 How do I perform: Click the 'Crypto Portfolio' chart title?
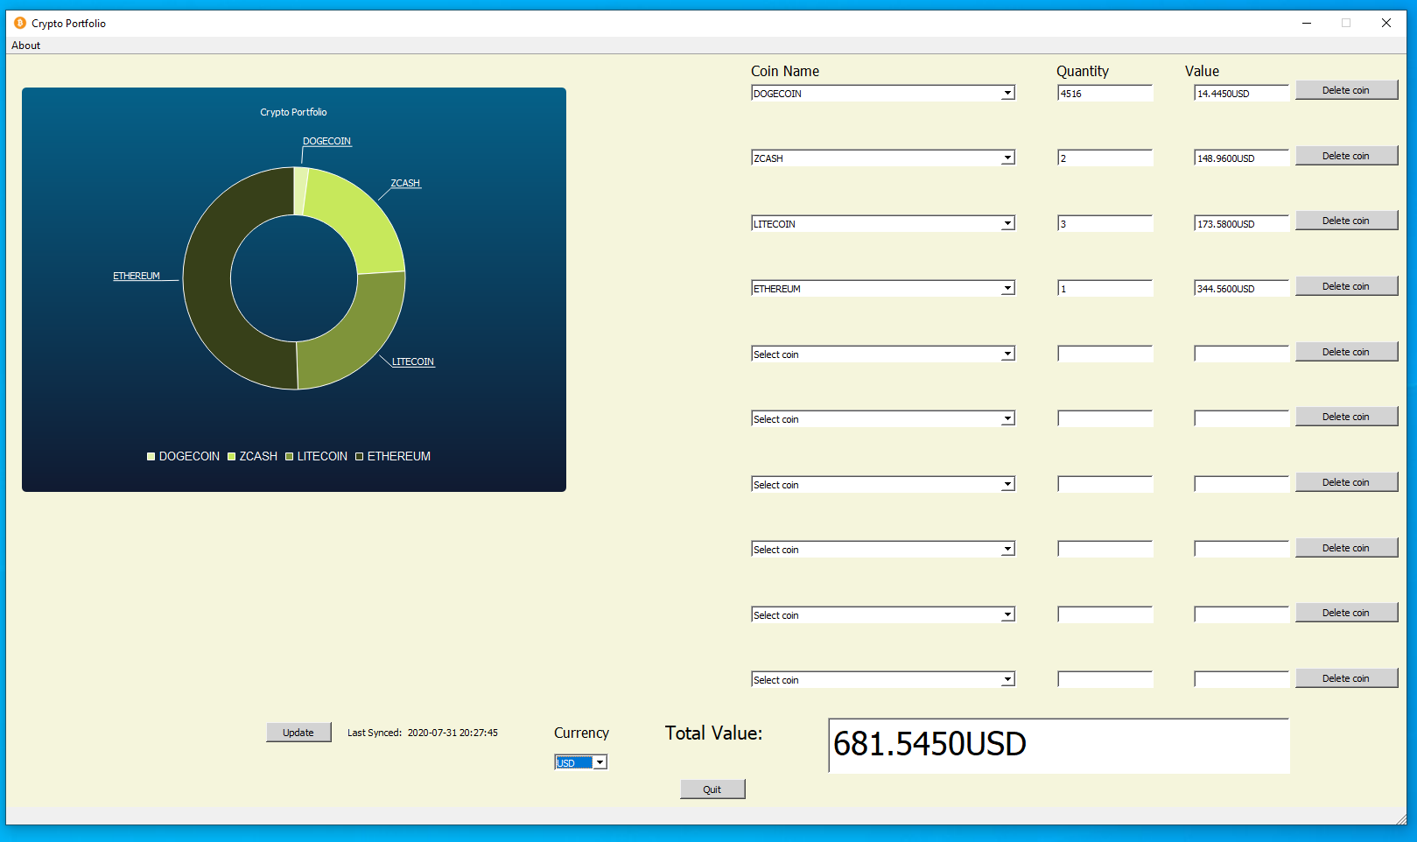pos(293,112)
